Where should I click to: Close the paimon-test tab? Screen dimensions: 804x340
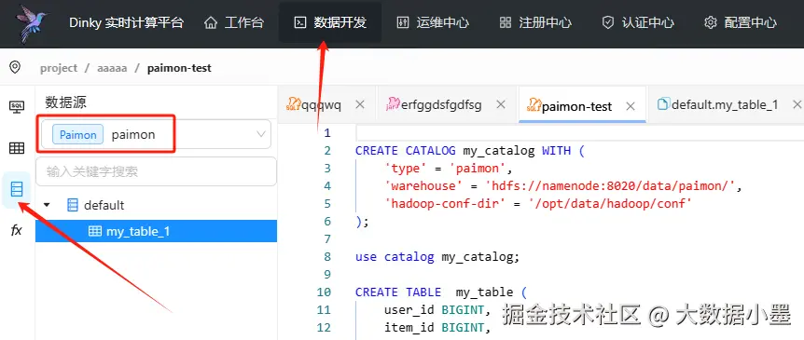631,106
